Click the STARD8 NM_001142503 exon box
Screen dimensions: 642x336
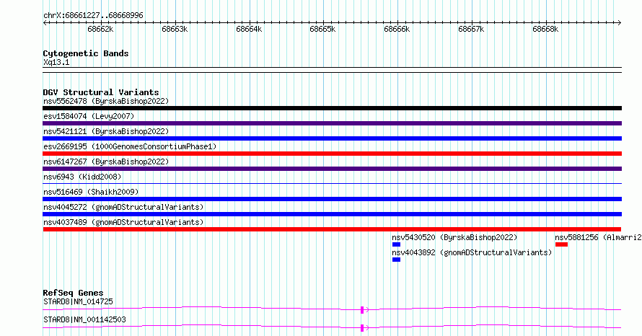[362, 328]
